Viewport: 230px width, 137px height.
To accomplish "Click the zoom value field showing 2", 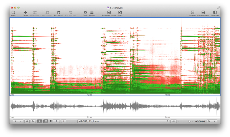I will coord(56,121).
